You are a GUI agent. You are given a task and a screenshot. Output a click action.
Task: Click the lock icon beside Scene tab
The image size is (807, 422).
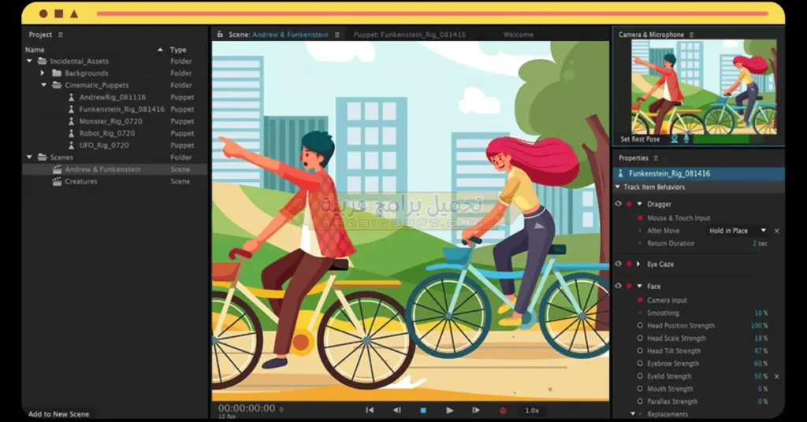[220, 35]
